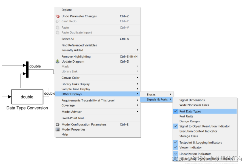This screenshot has width=247, height=164.
Task: Expand the Library Links Display submenu
Action: pyautogui.click(x=98, y=84)
